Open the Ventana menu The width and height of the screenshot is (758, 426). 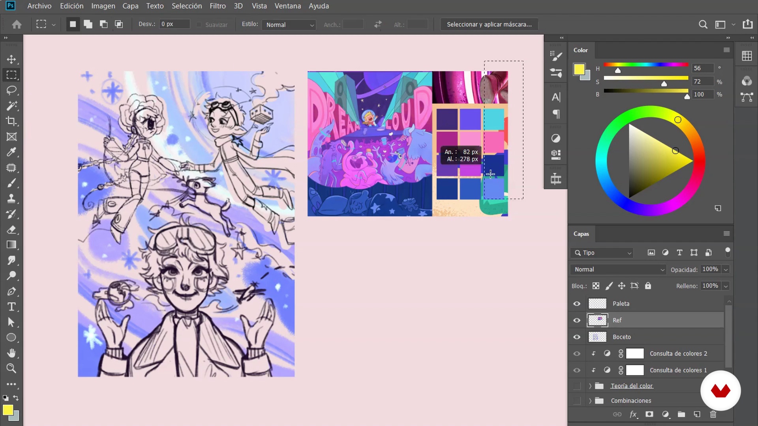pos(288,6)
